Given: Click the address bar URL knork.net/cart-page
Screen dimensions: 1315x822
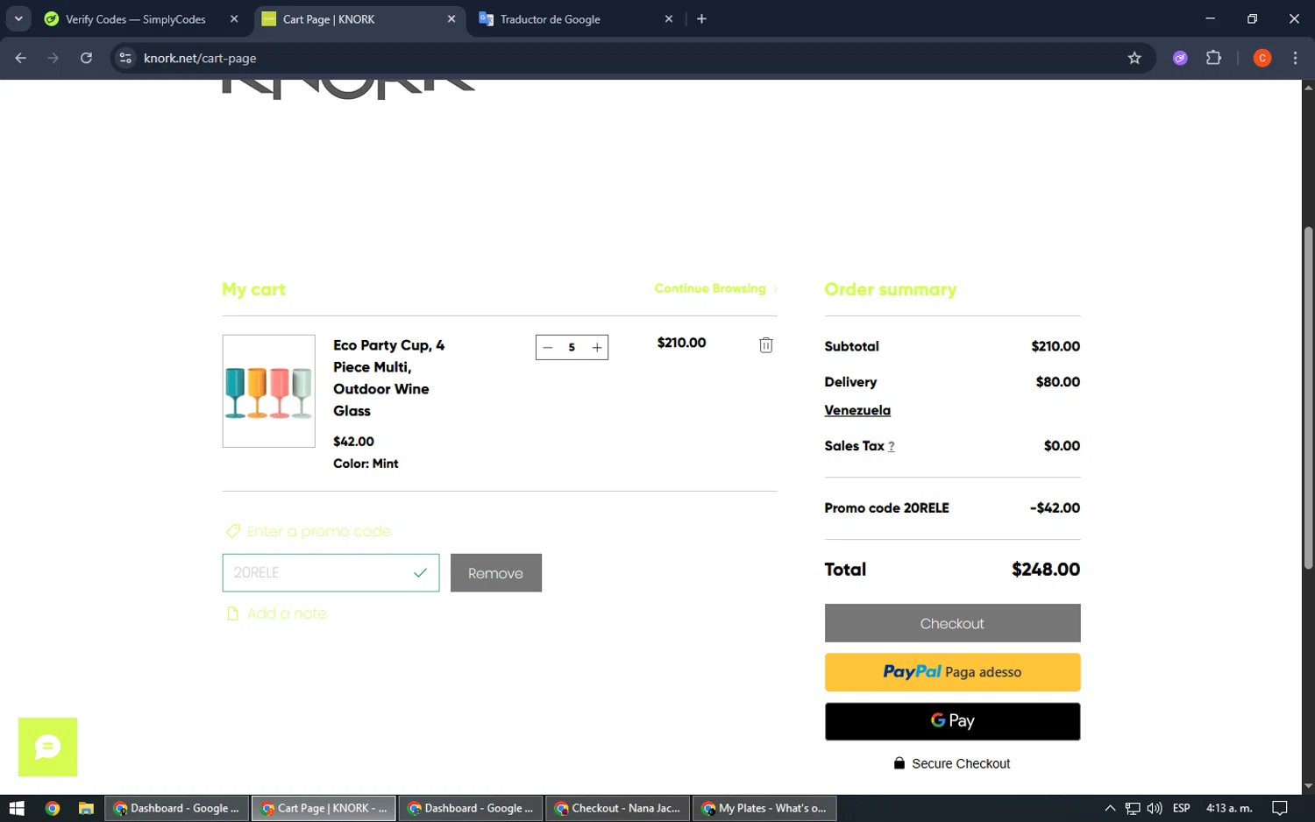Looking at the screenshot, I should [200, 58].
